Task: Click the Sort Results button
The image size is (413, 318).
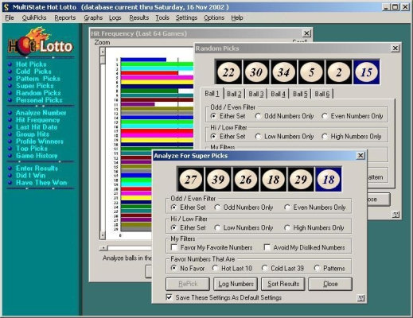Action: coord(283,284)
